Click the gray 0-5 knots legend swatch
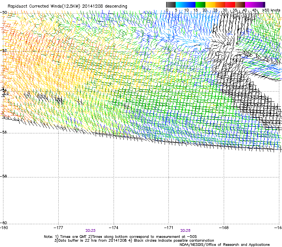282x247 pixels. pos(171,5)
